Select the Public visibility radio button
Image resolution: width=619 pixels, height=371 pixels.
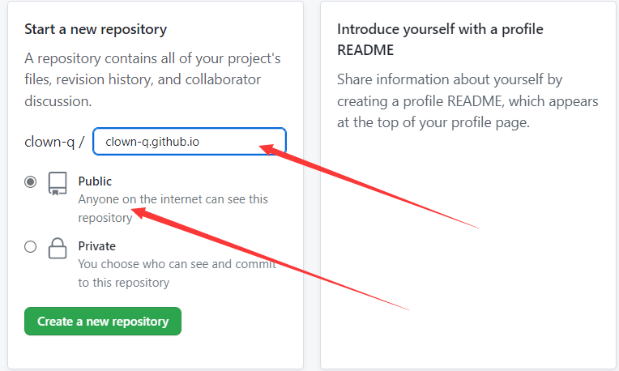click(31, 182)
